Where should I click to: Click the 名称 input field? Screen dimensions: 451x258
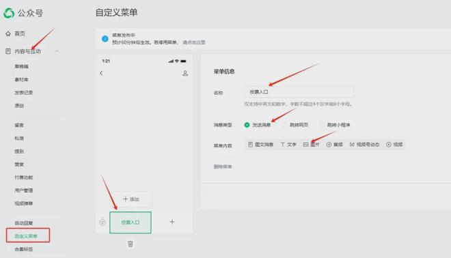point(299,92)
